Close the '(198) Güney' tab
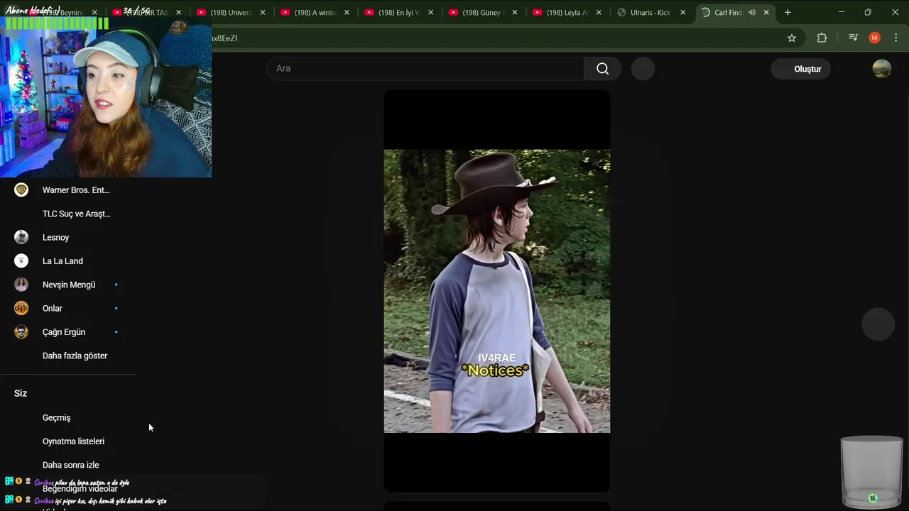Screen dimensions: 909x511 click(x=515, y=13)
